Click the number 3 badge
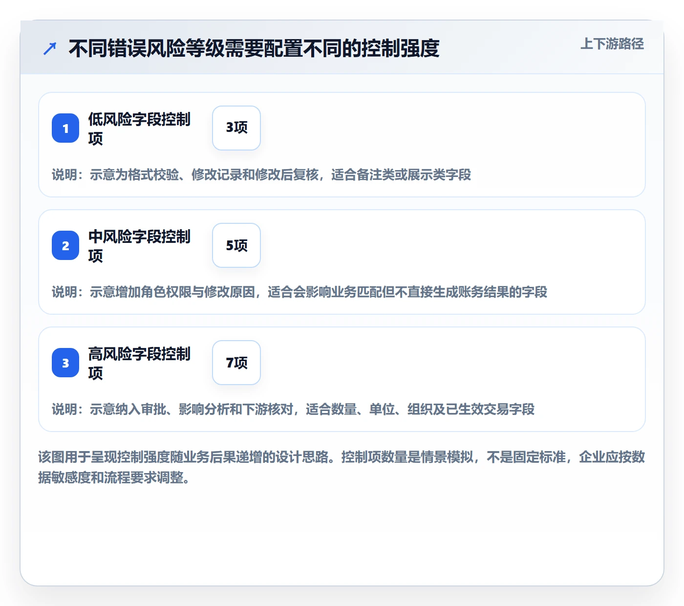 point(65,363)
